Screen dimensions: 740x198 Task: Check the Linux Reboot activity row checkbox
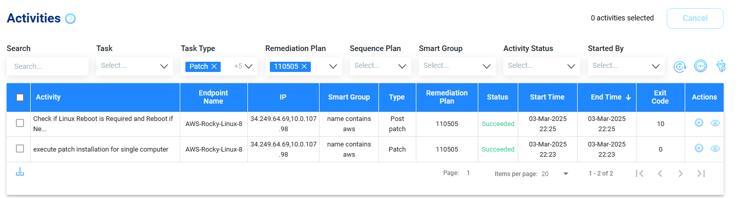tap(20, 123)
